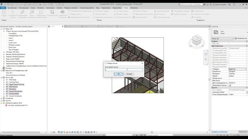Click the project browser horizontal scrollbar
This screenshot has height=139, width=248.
[x=21, y=132]
